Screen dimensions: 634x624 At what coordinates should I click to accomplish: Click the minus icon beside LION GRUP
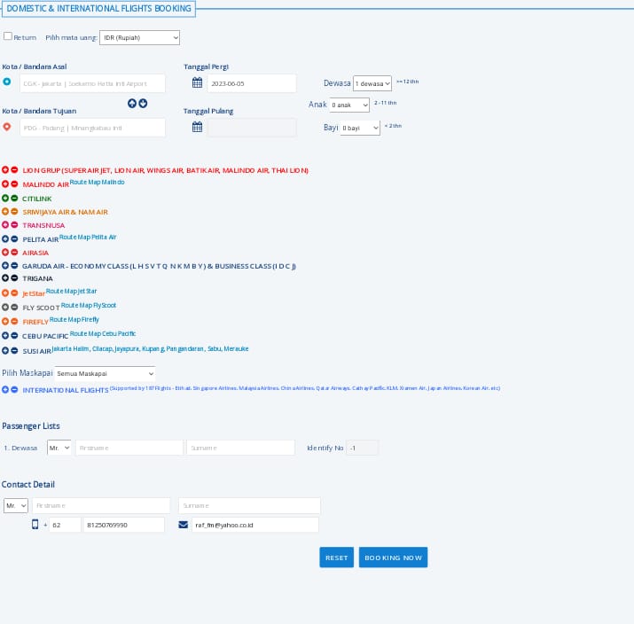[x=14, y=170]
